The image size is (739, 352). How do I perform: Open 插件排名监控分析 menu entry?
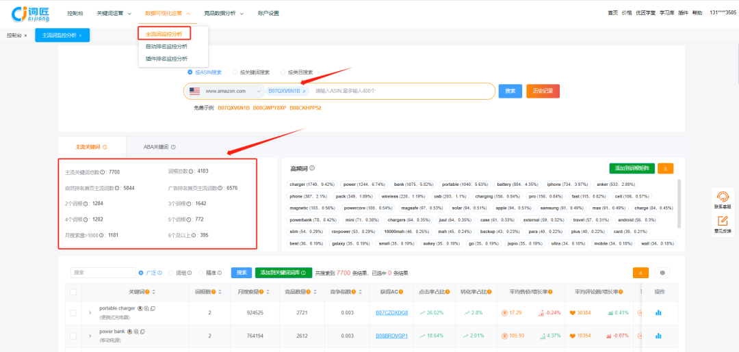pyautogui.click(x=166, y=59)
